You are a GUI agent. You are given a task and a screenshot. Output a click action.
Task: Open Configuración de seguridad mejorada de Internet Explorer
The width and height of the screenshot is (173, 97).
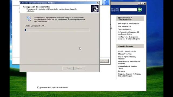[x=129, y=38]
